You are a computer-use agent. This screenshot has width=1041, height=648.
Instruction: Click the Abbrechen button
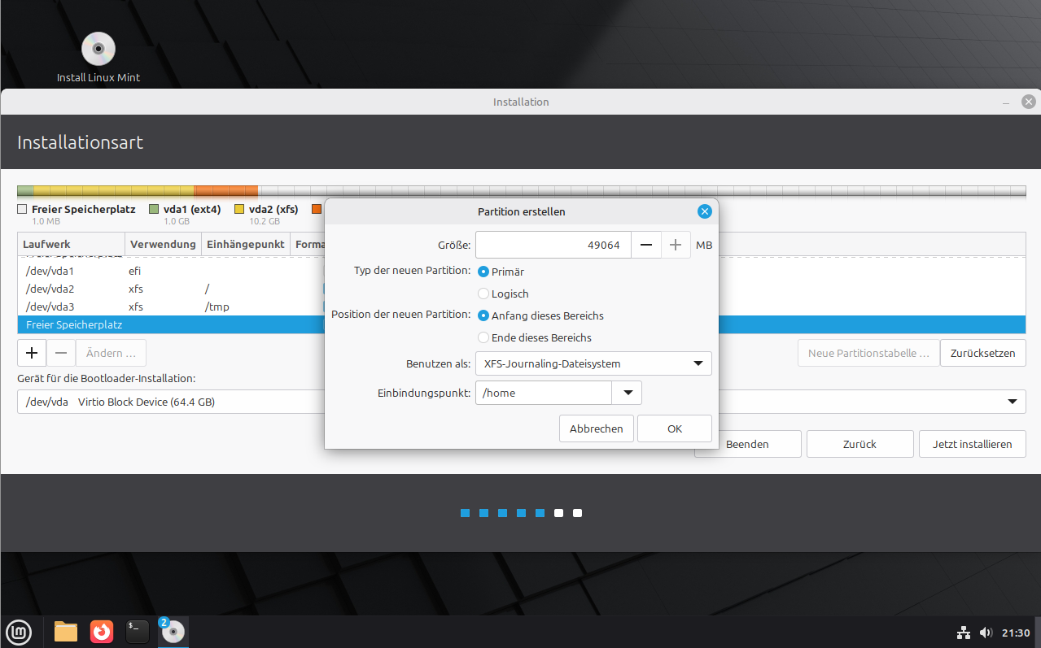tap(596, 428)
